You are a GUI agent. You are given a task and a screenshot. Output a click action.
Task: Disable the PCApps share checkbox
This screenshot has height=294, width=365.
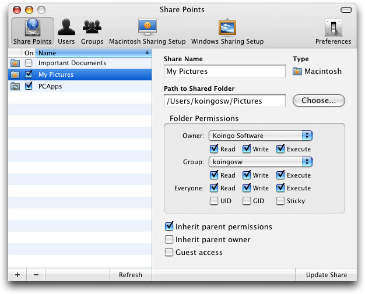pyautogui.click(x=29, y=86)
